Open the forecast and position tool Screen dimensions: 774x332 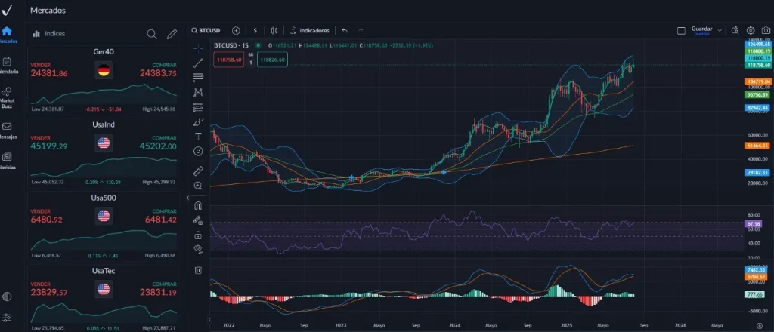coord(198,107)
